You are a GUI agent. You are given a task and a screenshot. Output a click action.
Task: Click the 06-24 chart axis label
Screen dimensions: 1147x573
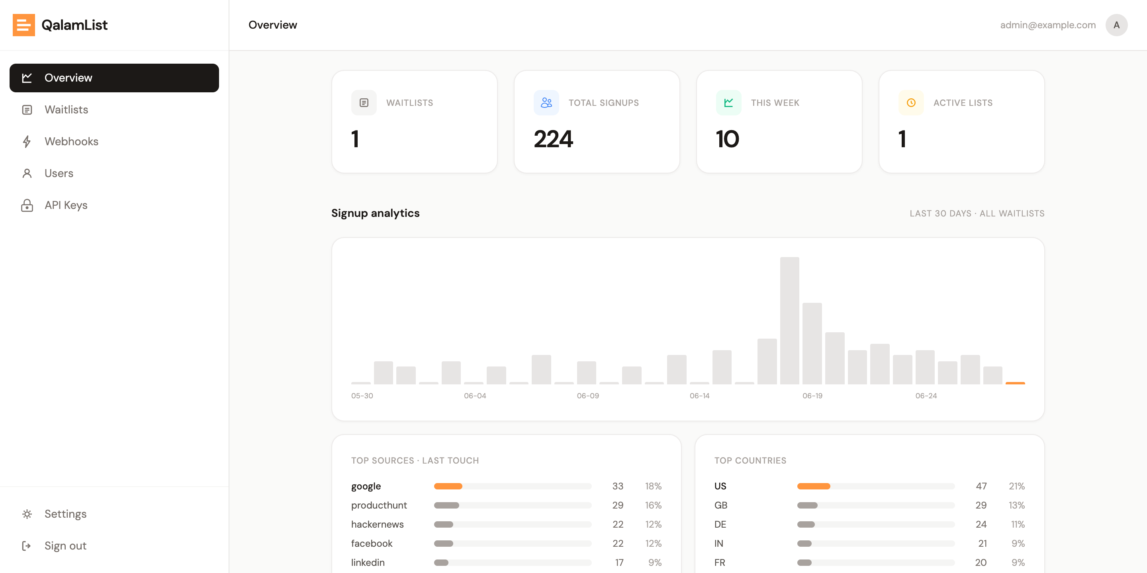click(x=926, y=396)
